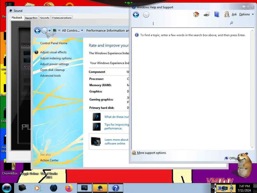
Task: Open the dark globe taskbar icon
Action: pos(54,188)
